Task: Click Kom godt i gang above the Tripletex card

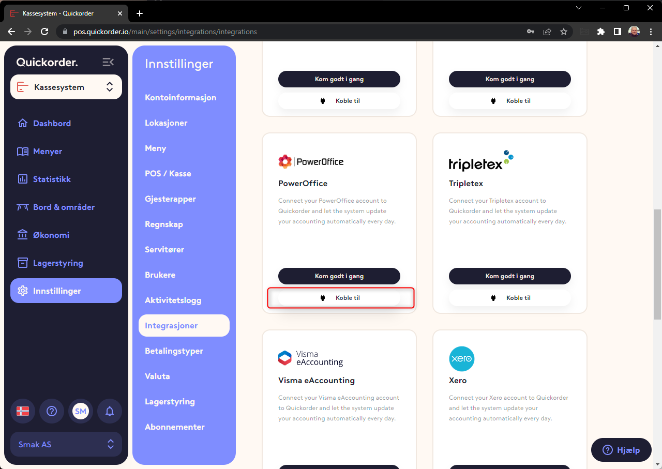Action: point(510,79)
